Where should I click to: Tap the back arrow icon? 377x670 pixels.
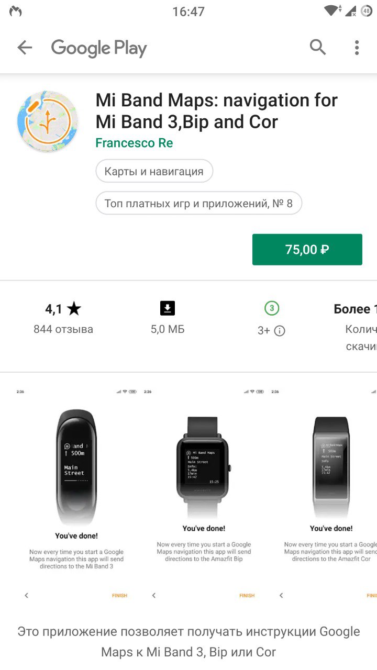[25, 48]
